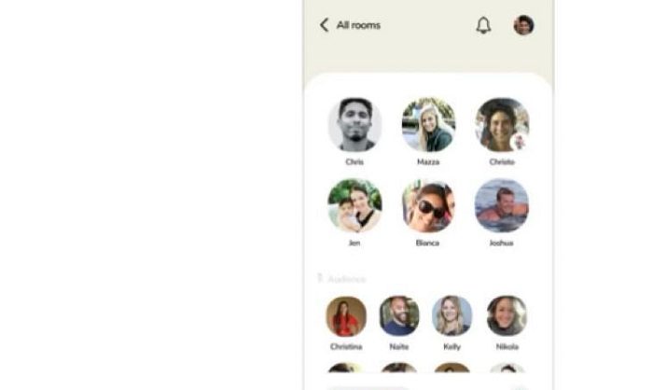Select Mazza's profile photo
This screenshot has width=653, height=390.
click(428, 124)
